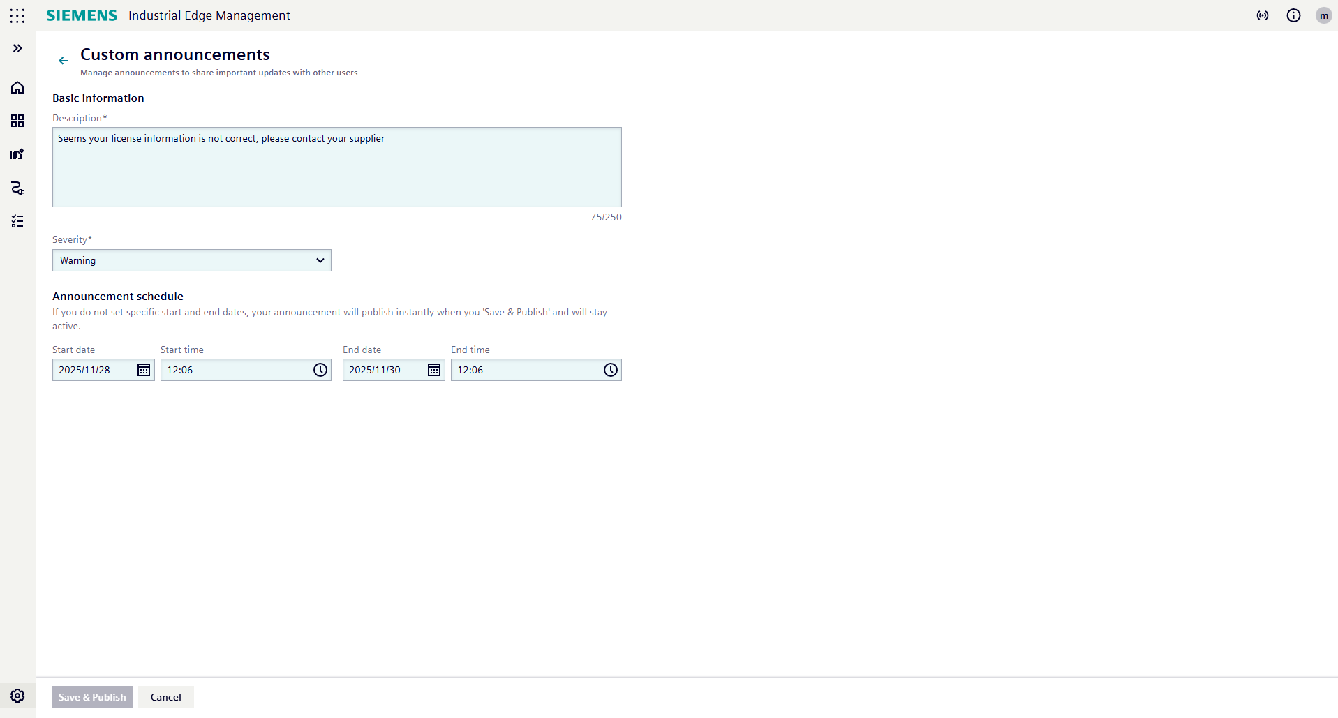
Task: Open the information icon in header
Action: pyautogui.click(x=1293, y=15)
